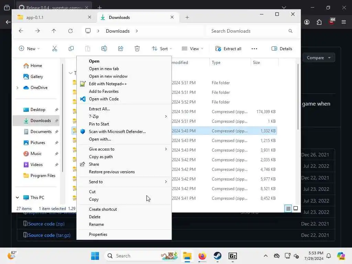Switch to large thumbnails view icon
The height and width of the screenshot is (264, 352).
click(296, 209)
